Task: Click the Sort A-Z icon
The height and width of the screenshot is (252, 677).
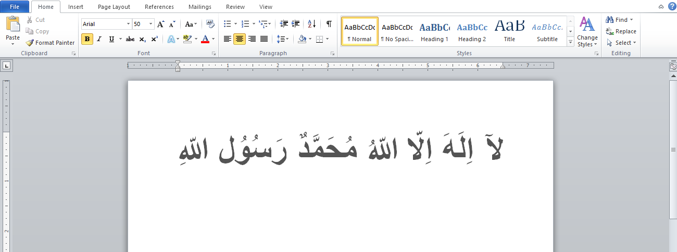Action: [312, 24]
